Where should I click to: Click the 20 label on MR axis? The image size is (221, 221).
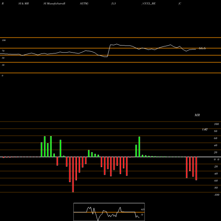click(216, 152)
